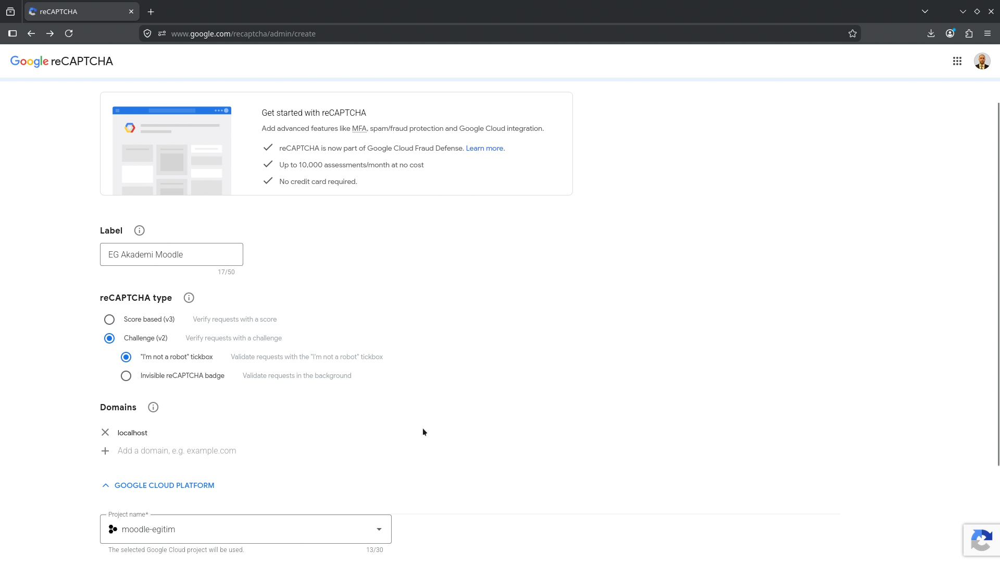Viewport: 1000px width, 563px height.
Task: Click the MFA underlined term
Action: [359, 129]
